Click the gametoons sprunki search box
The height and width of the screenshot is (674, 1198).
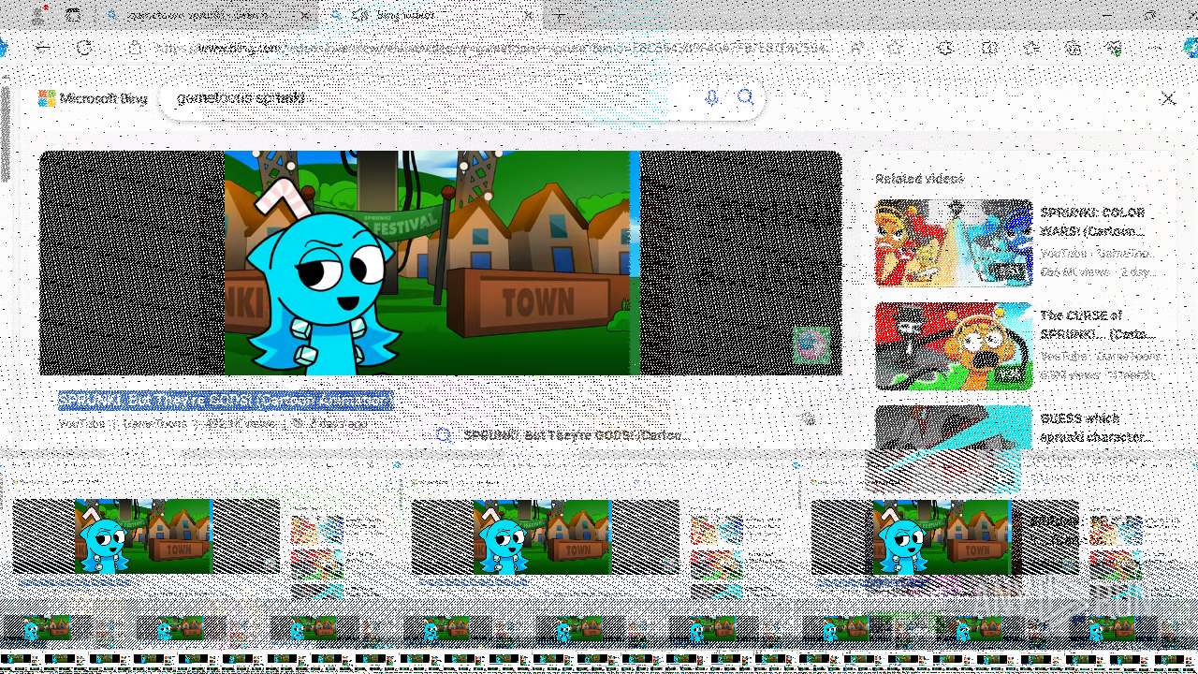431,98
